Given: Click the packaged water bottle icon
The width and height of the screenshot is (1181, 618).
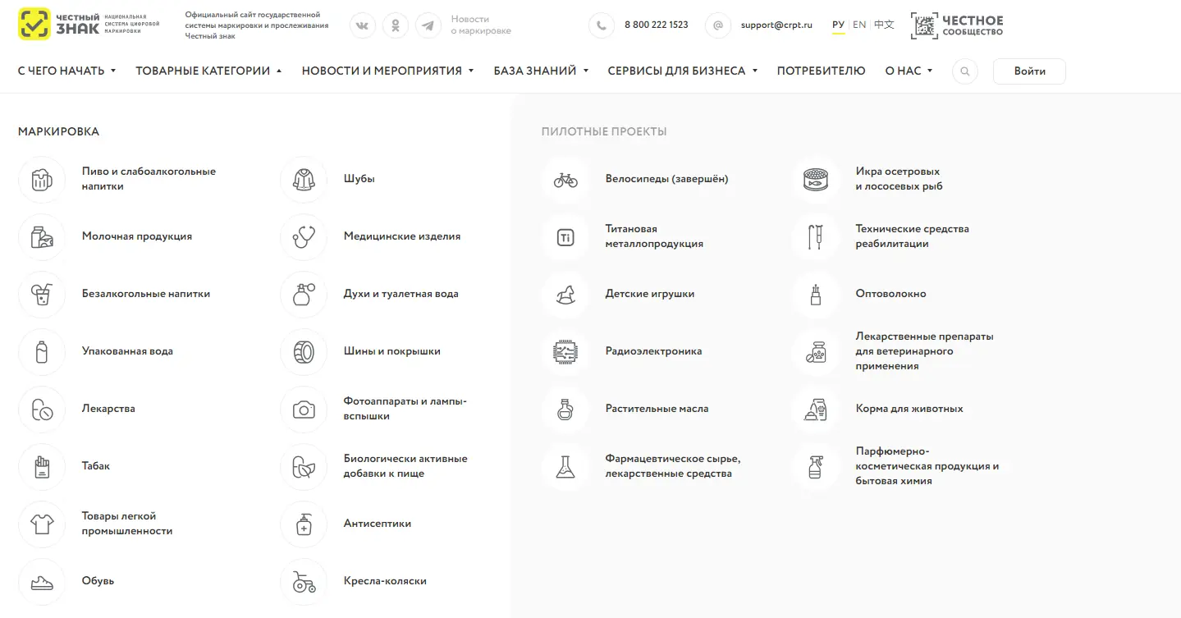Looking at the screenshot, I should click(x=42, y=352).
